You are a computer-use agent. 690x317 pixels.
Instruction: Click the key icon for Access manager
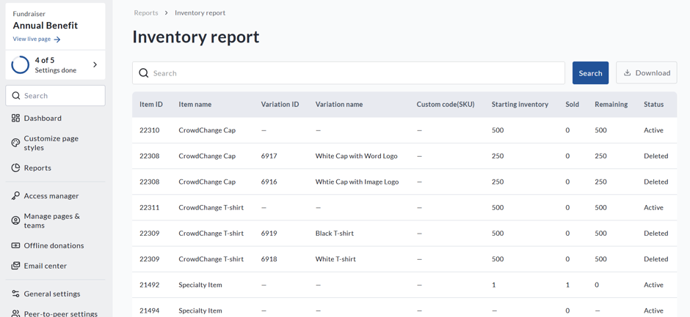tap(15, 195)
